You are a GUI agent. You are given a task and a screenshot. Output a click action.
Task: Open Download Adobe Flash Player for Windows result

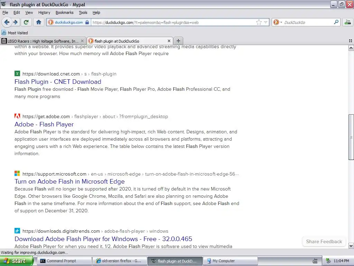point(103,239)
